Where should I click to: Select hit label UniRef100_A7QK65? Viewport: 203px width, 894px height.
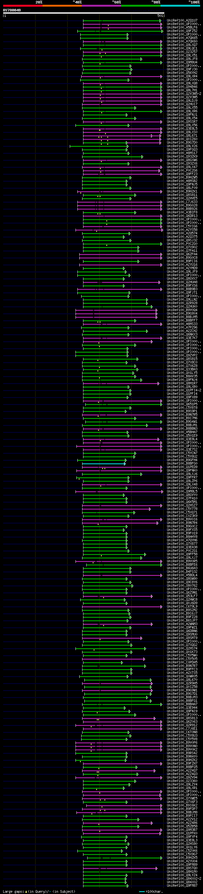[x=182, y=38]
